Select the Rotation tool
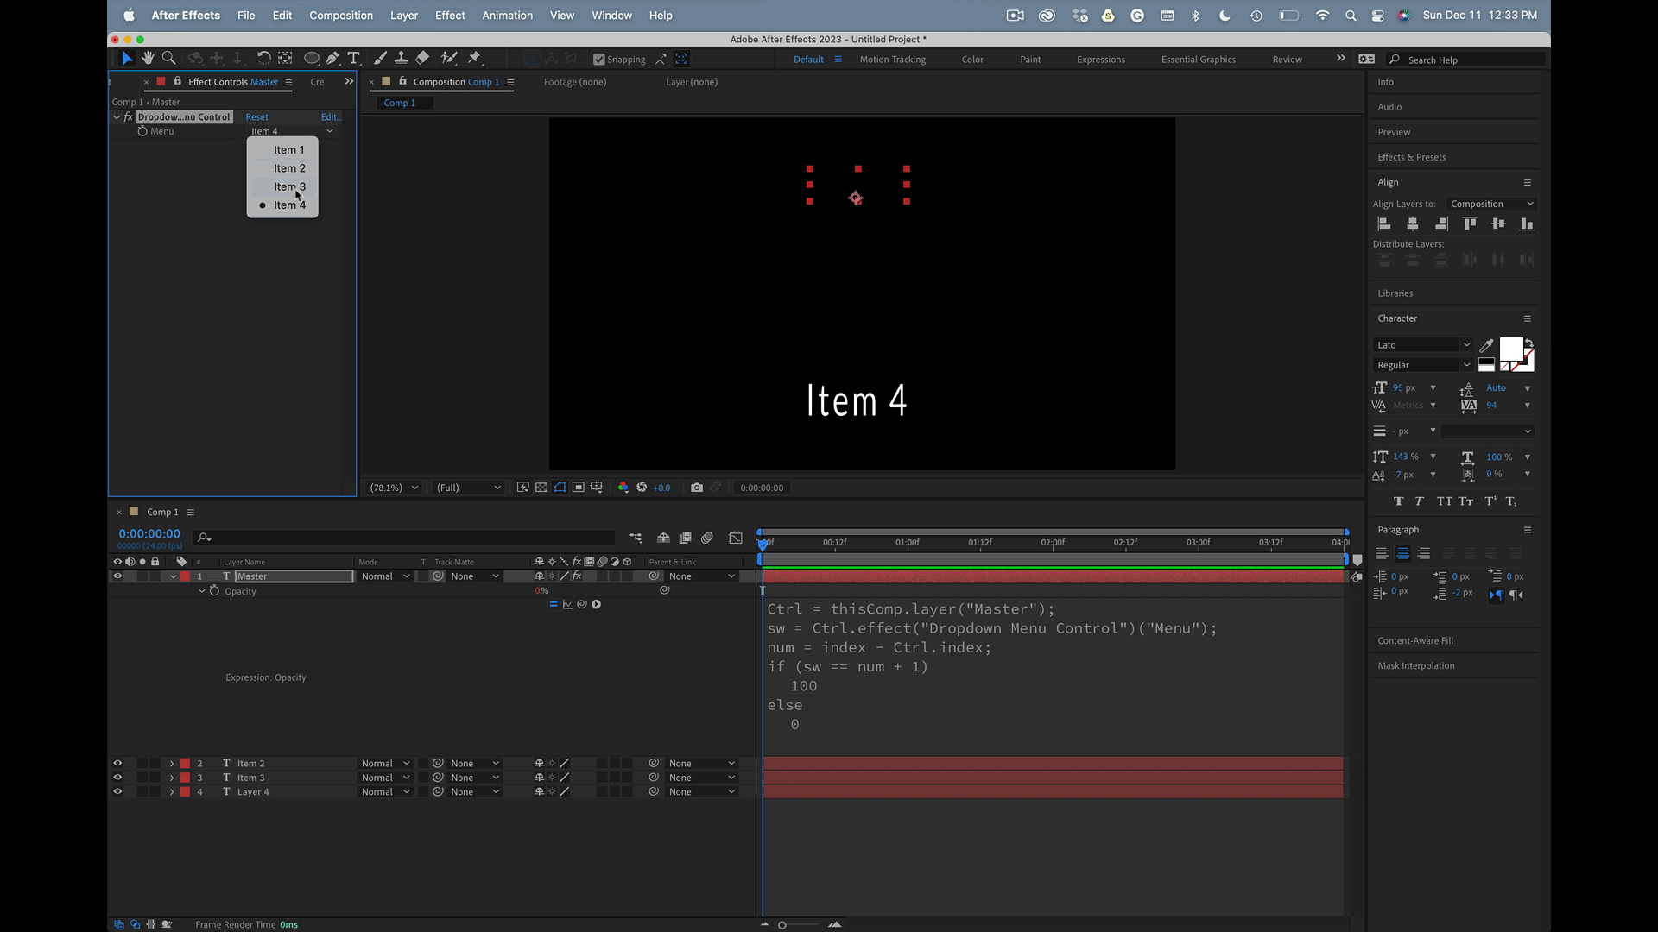 [263, 58]
